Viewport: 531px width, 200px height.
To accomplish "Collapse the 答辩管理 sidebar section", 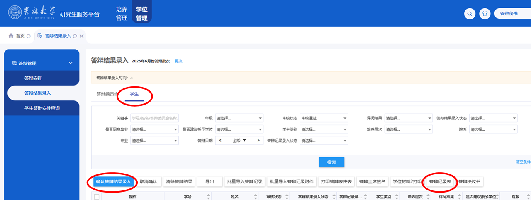I will coord(71,63).
